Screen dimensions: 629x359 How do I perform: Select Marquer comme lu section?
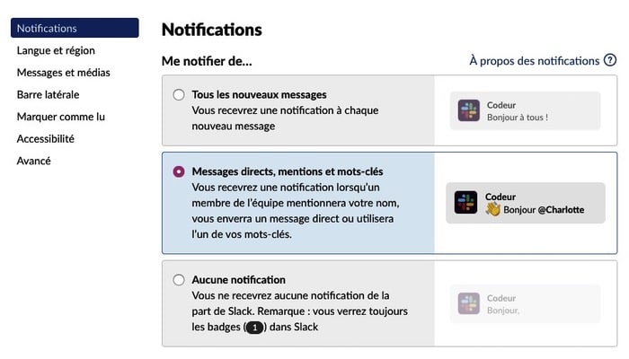point(61,117)
